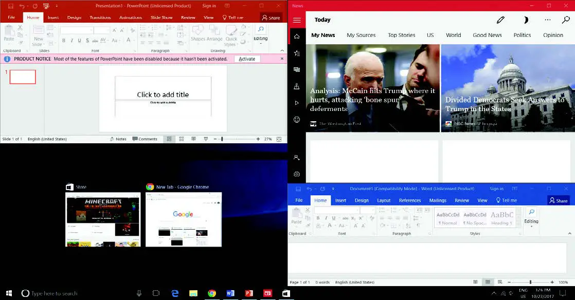Open Quick Styles dropdown in PowerPoint
This screenshot has width=575, height=300.
point(231,36)
